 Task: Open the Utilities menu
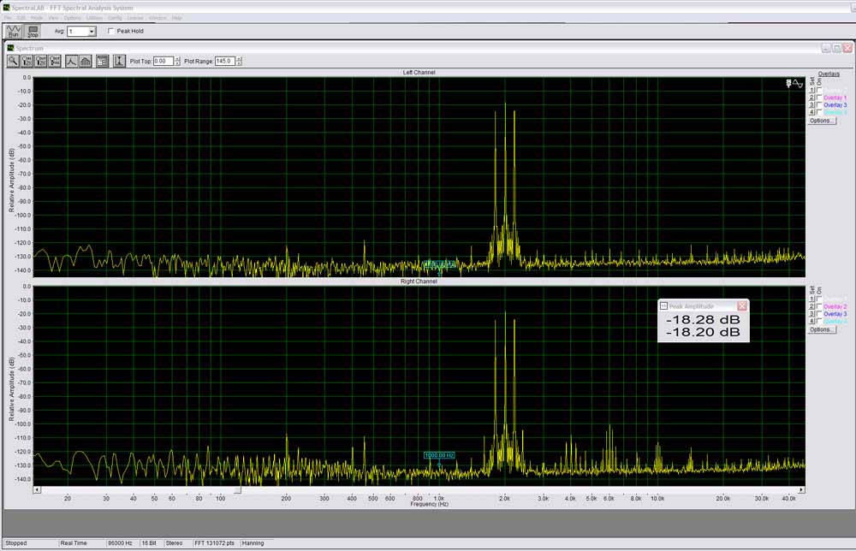pos(94,18)
